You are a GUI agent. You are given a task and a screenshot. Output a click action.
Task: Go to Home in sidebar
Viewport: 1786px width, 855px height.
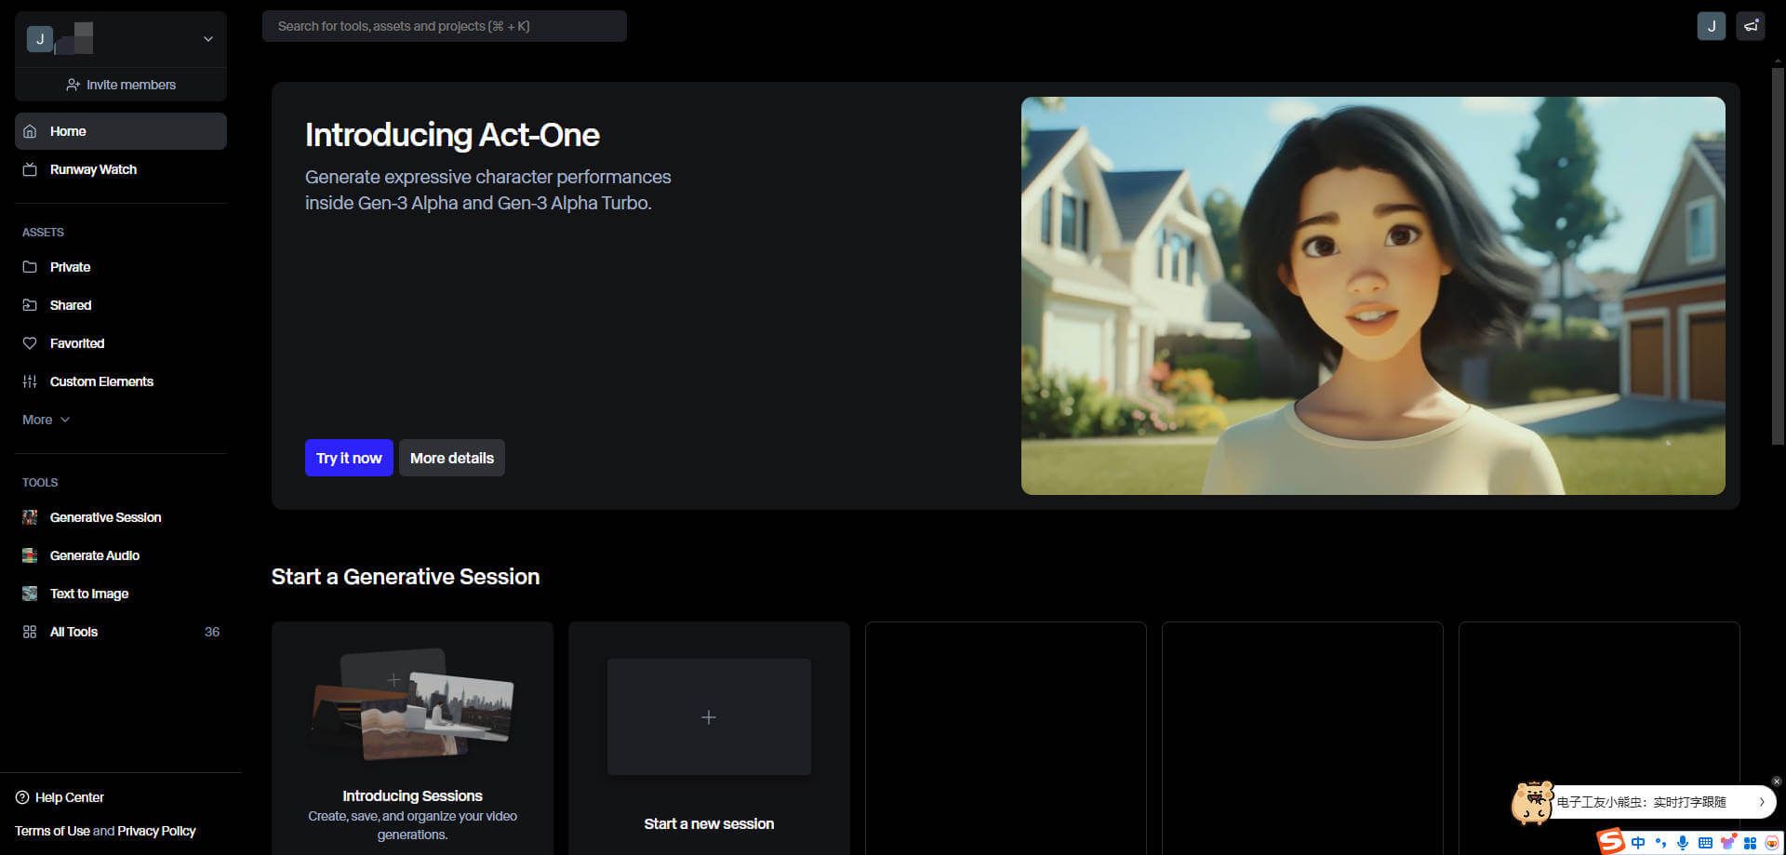(121, 131)
